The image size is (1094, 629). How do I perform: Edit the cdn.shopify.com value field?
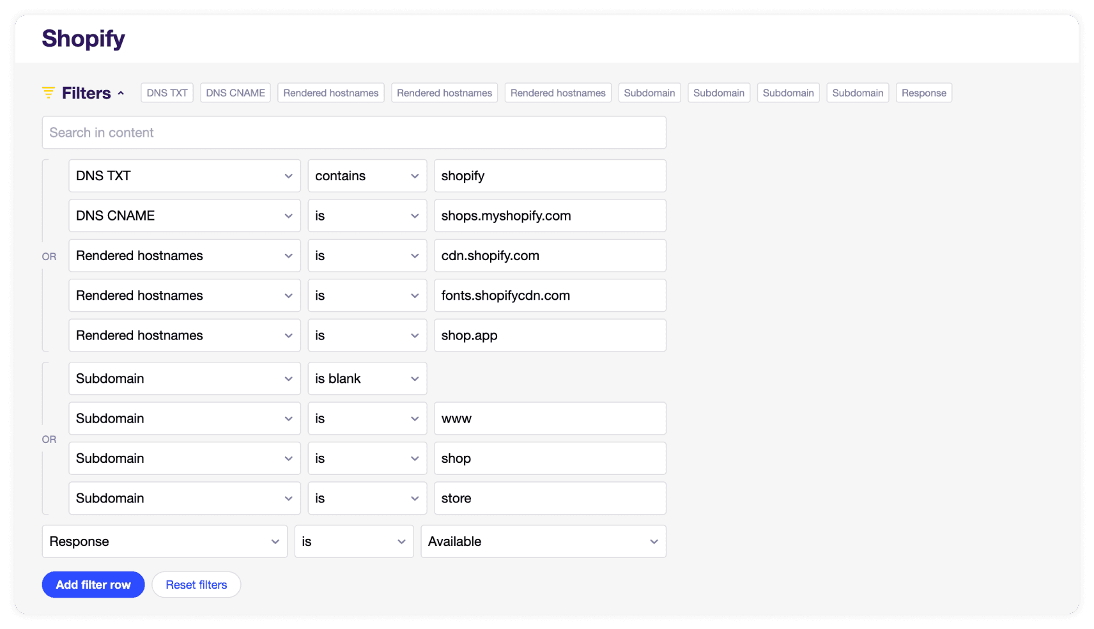[550, 256]
